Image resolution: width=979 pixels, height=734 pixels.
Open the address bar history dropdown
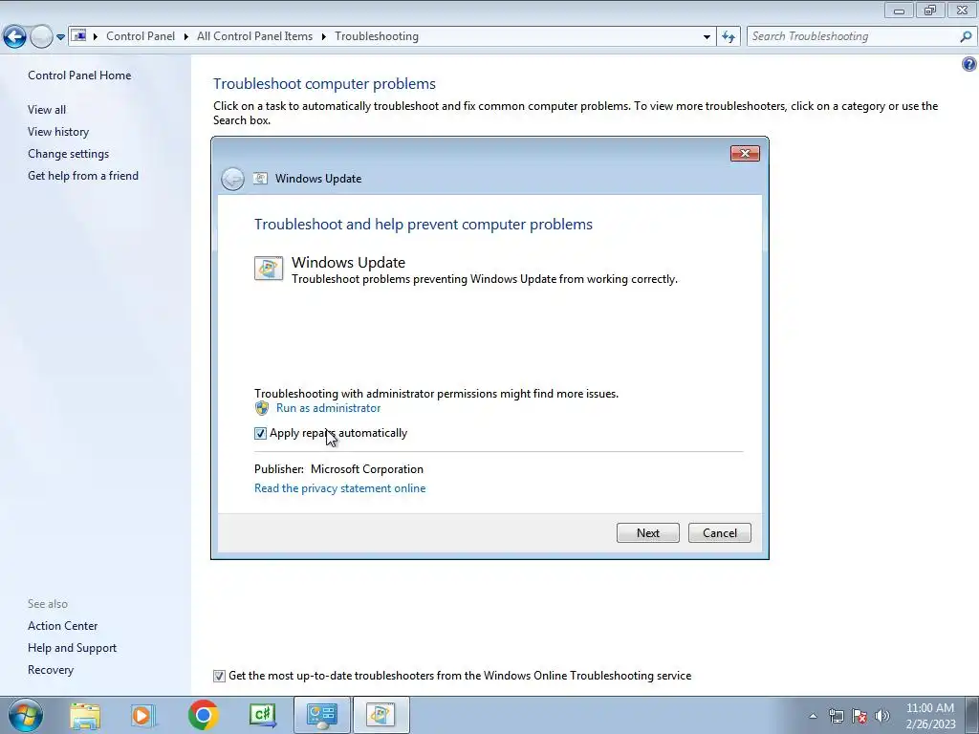pos(707,37)
